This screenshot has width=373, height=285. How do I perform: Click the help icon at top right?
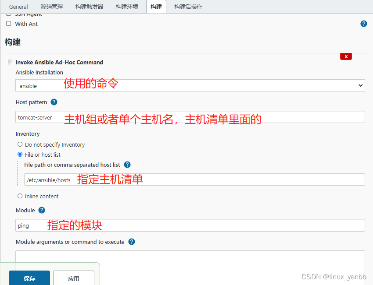coord(363,24)
